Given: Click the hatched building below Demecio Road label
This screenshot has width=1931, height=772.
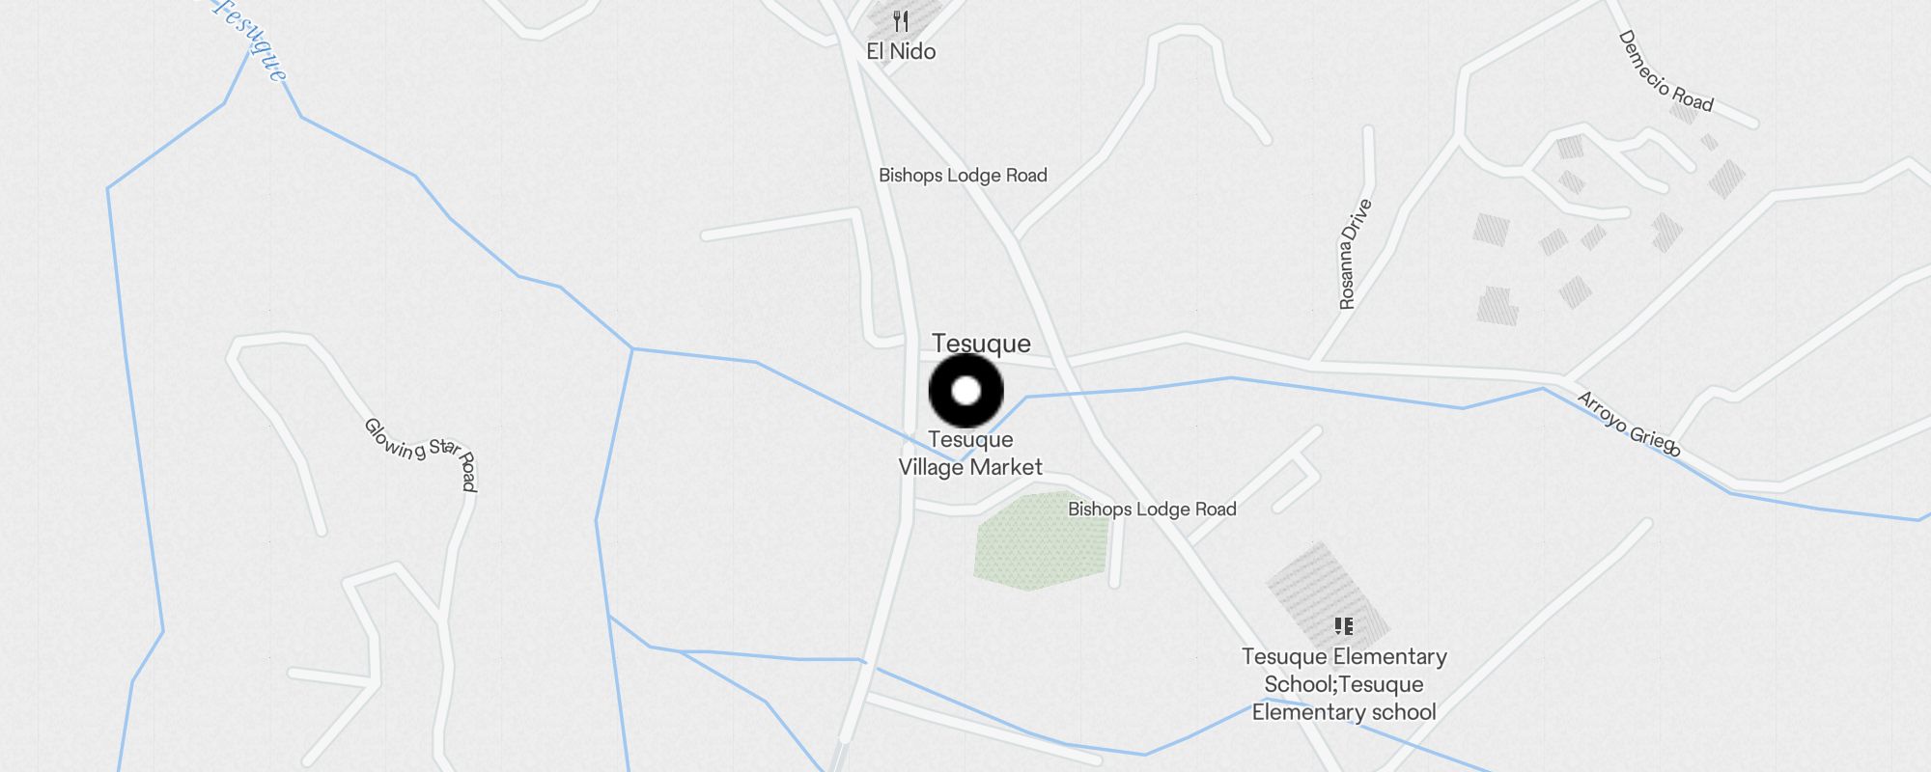Looking at the screenshot, I should click(x=1683, y=113).
